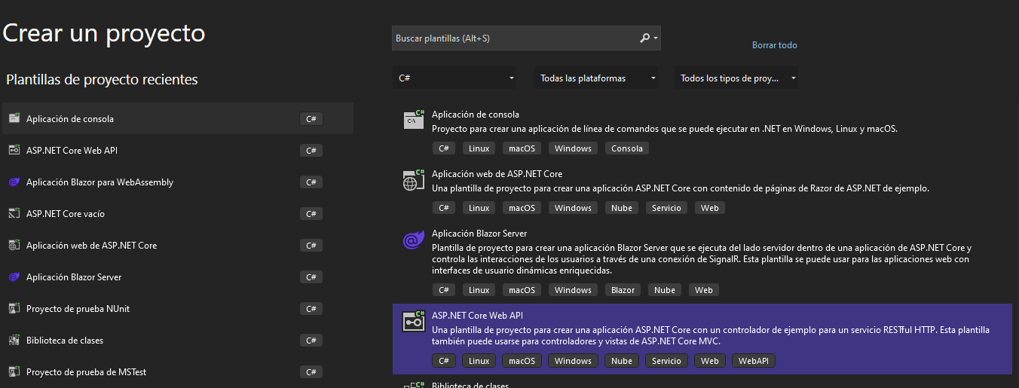This screenshot has height=388, width=1019.
Task: Click C# badge next to Proyecto de prueba NUnit
Action: (x=311, y=309)
